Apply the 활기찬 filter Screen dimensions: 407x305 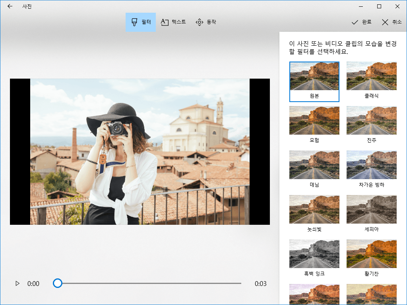372,259
